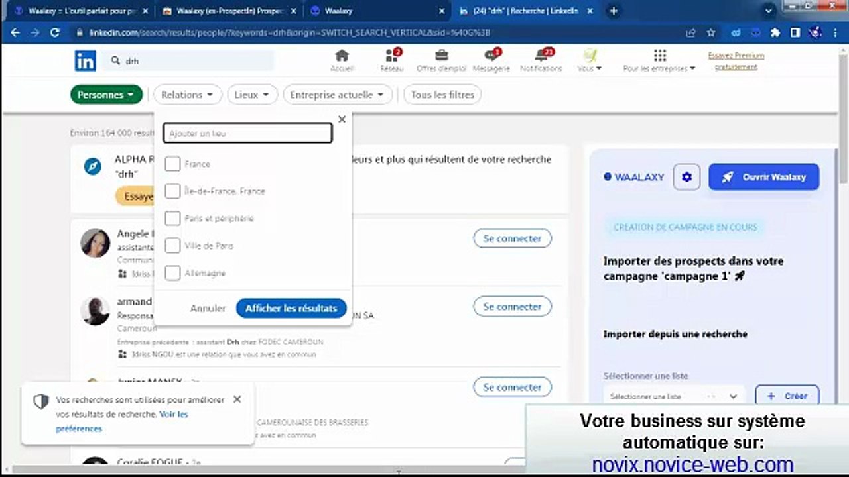Open Offres d'emploi briefcase icon
Screen dimensions: 849x477
pos(441,60)
